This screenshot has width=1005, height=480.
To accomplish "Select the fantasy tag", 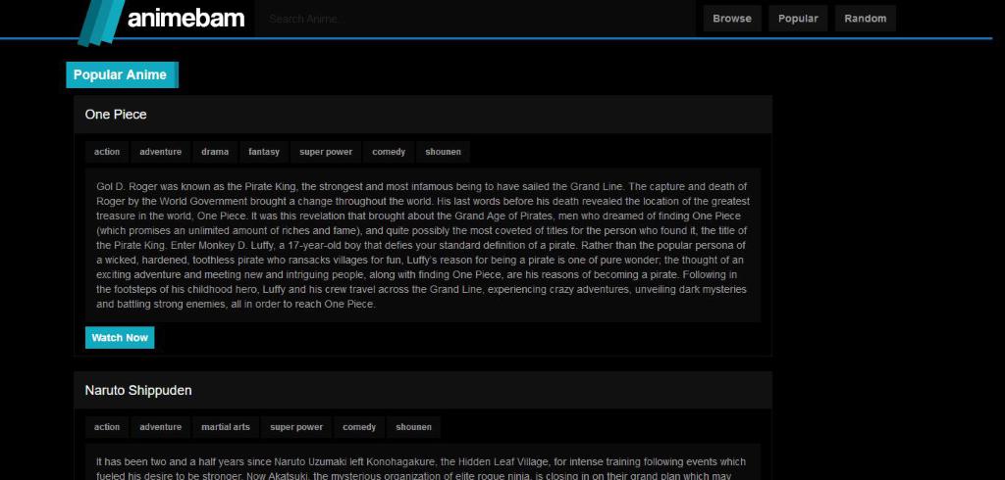I will [264, 152].
